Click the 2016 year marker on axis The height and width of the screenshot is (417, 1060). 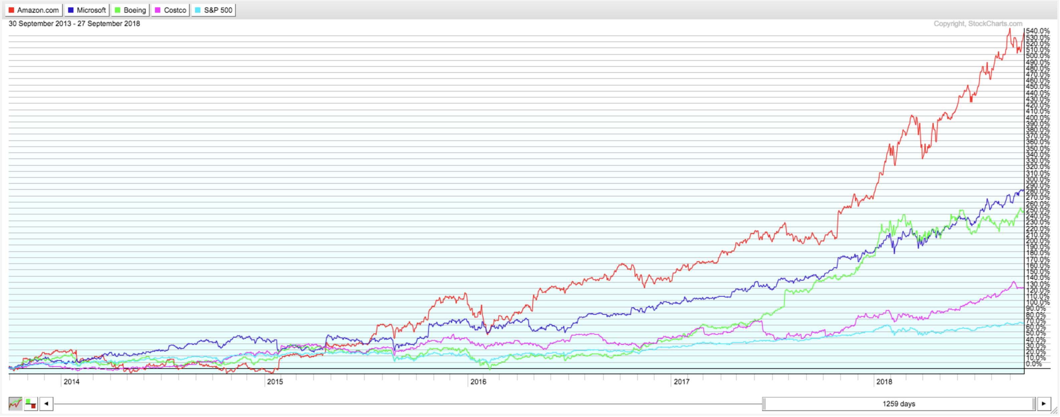pyautogui.click(x=478, y=382)
